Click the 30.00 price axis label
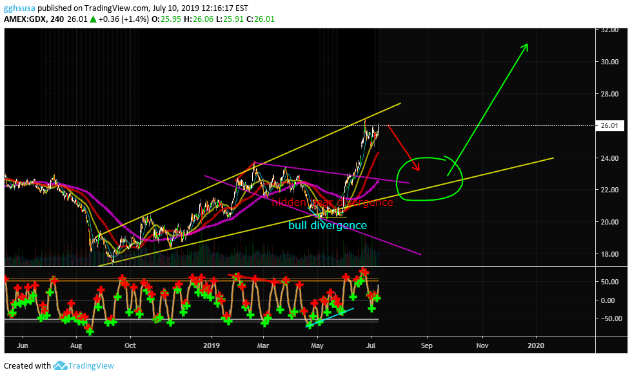The width and height of the screenshot is (632, 377). pos(609,62)
